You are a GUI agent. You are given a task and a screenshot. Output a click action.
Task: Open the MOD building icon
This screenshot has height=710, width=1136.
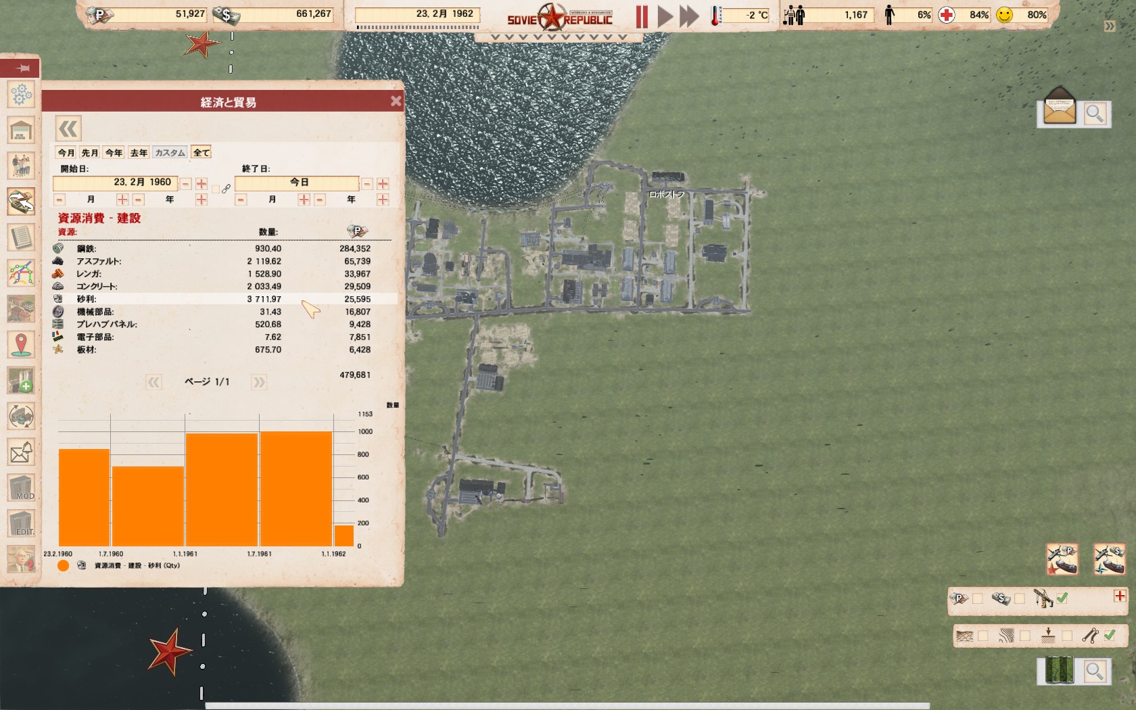[21, 488]
